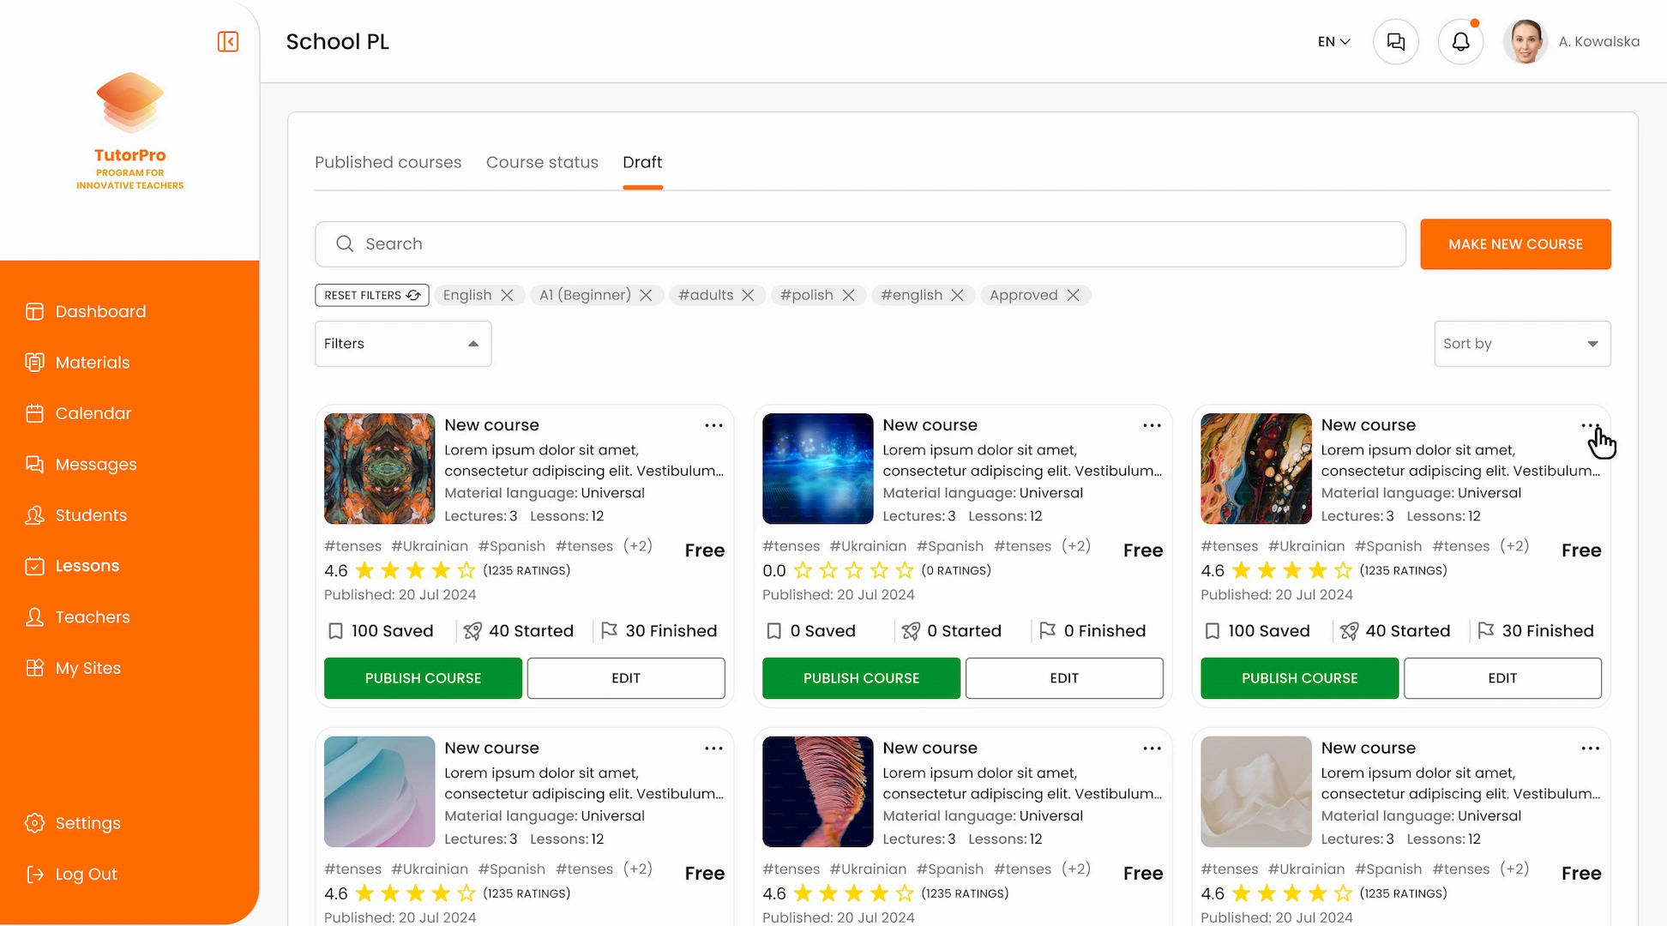The image size is (1667, 926).
Task: Click the A. Kowalska profile avatar
Action: click(x=1526, y=41)
